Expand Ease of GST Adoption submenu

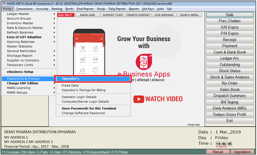(x=29, y=37)
